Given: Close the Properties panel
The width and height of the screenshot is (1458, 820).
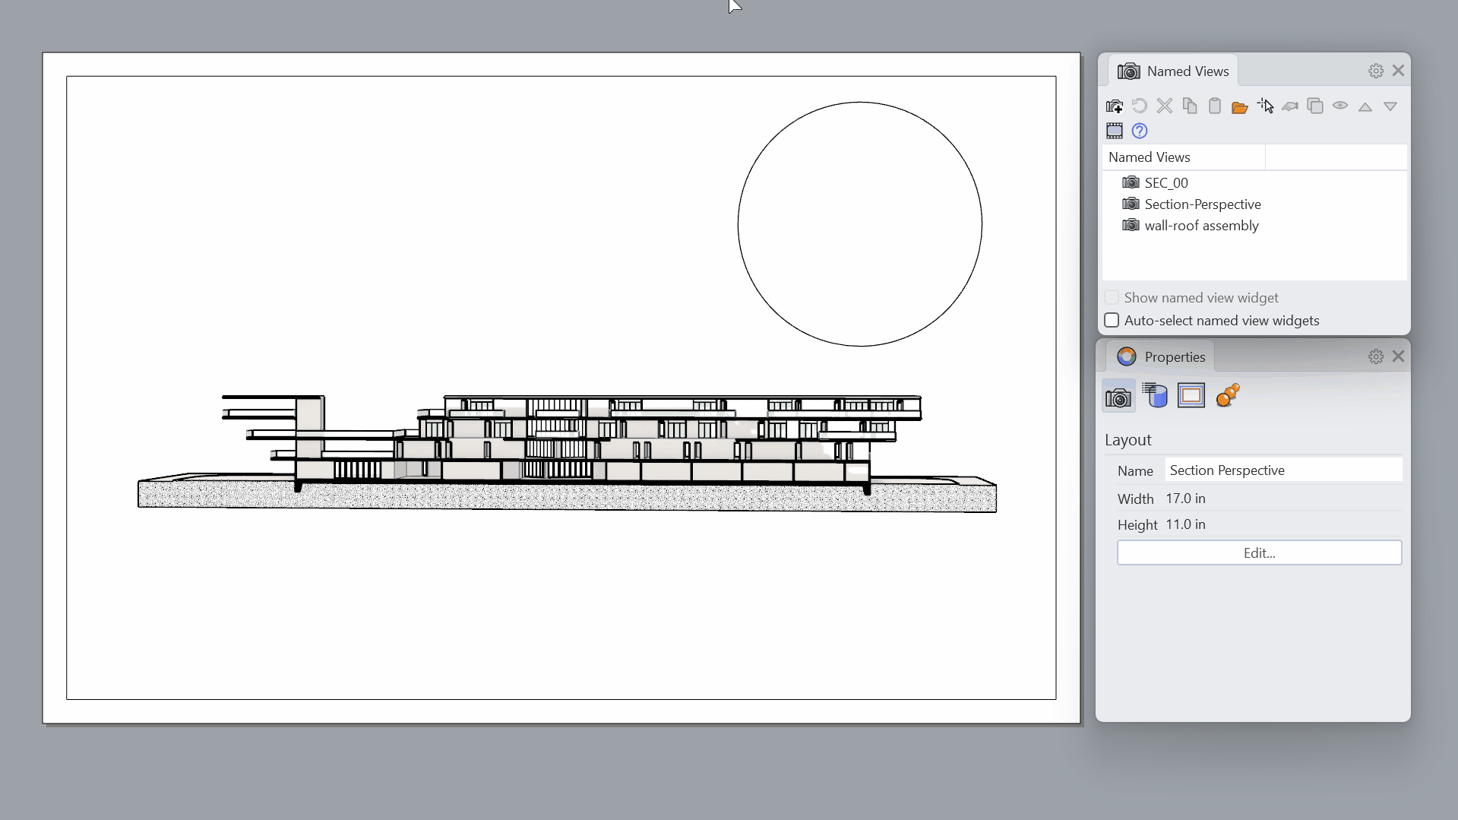Looking at the screenshot, I should click(1398, 356).
